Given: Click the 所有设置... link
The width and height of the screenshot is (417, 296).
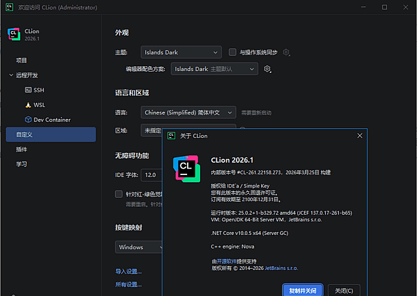Looking at the screenshot, I should (x=128, y=284).
